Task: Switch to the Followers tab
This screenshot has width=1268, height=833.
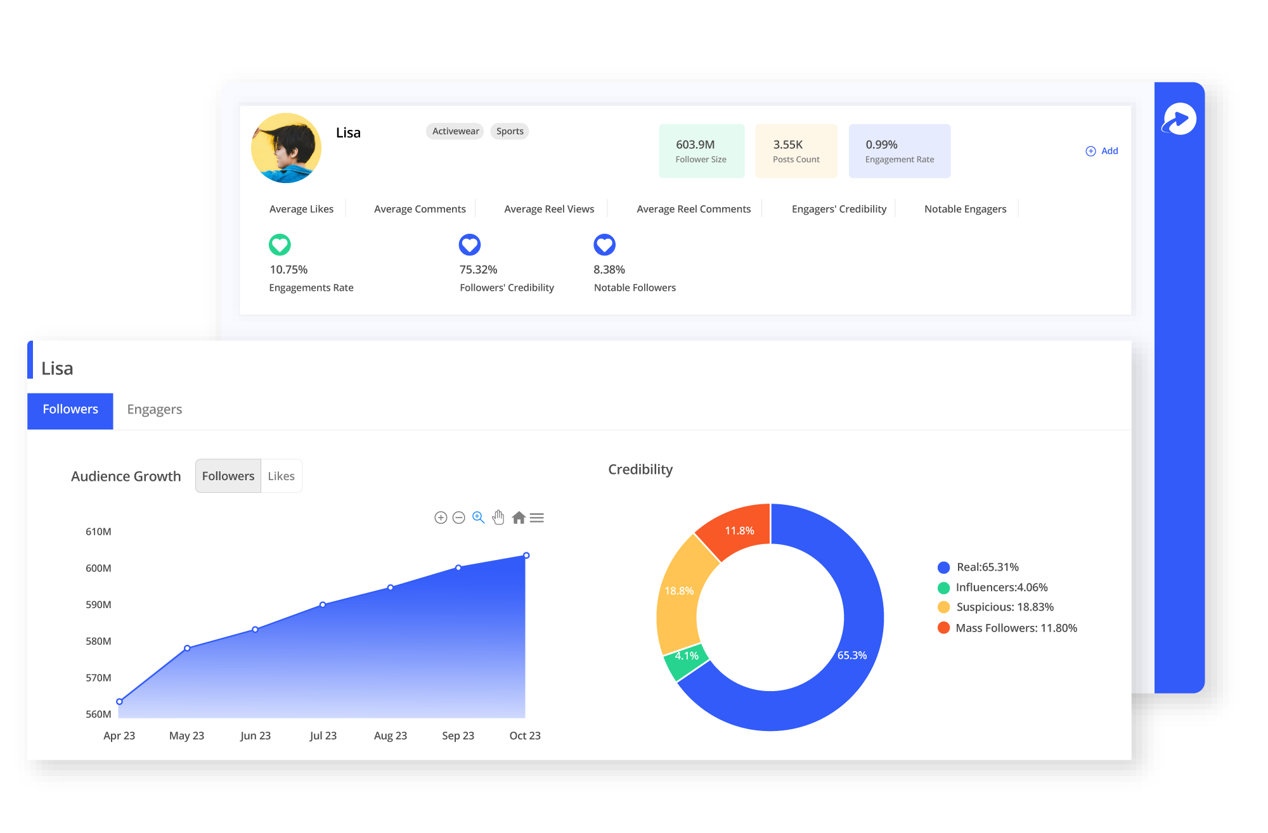Action: click(x=70, y=410)
